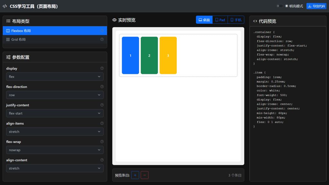Expand the align-content dropdown
Image resolution: width=329 pixels, height=185 pixels.
[55, 168]
